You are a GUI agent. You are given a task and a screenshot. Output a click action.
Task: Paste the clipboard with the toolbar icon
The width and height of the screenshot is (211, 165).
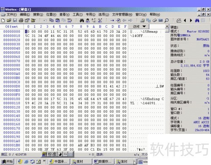(57, 21)
